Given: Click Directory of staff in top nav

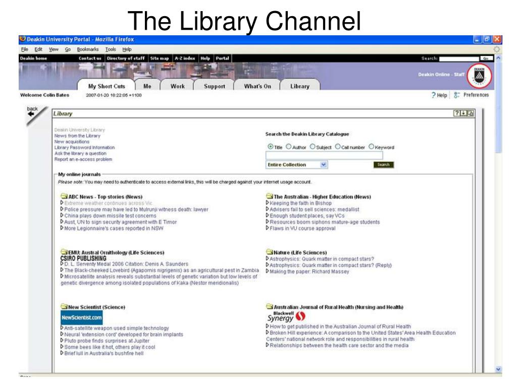Looking at the screenshot, I should [x=126, y=58].
